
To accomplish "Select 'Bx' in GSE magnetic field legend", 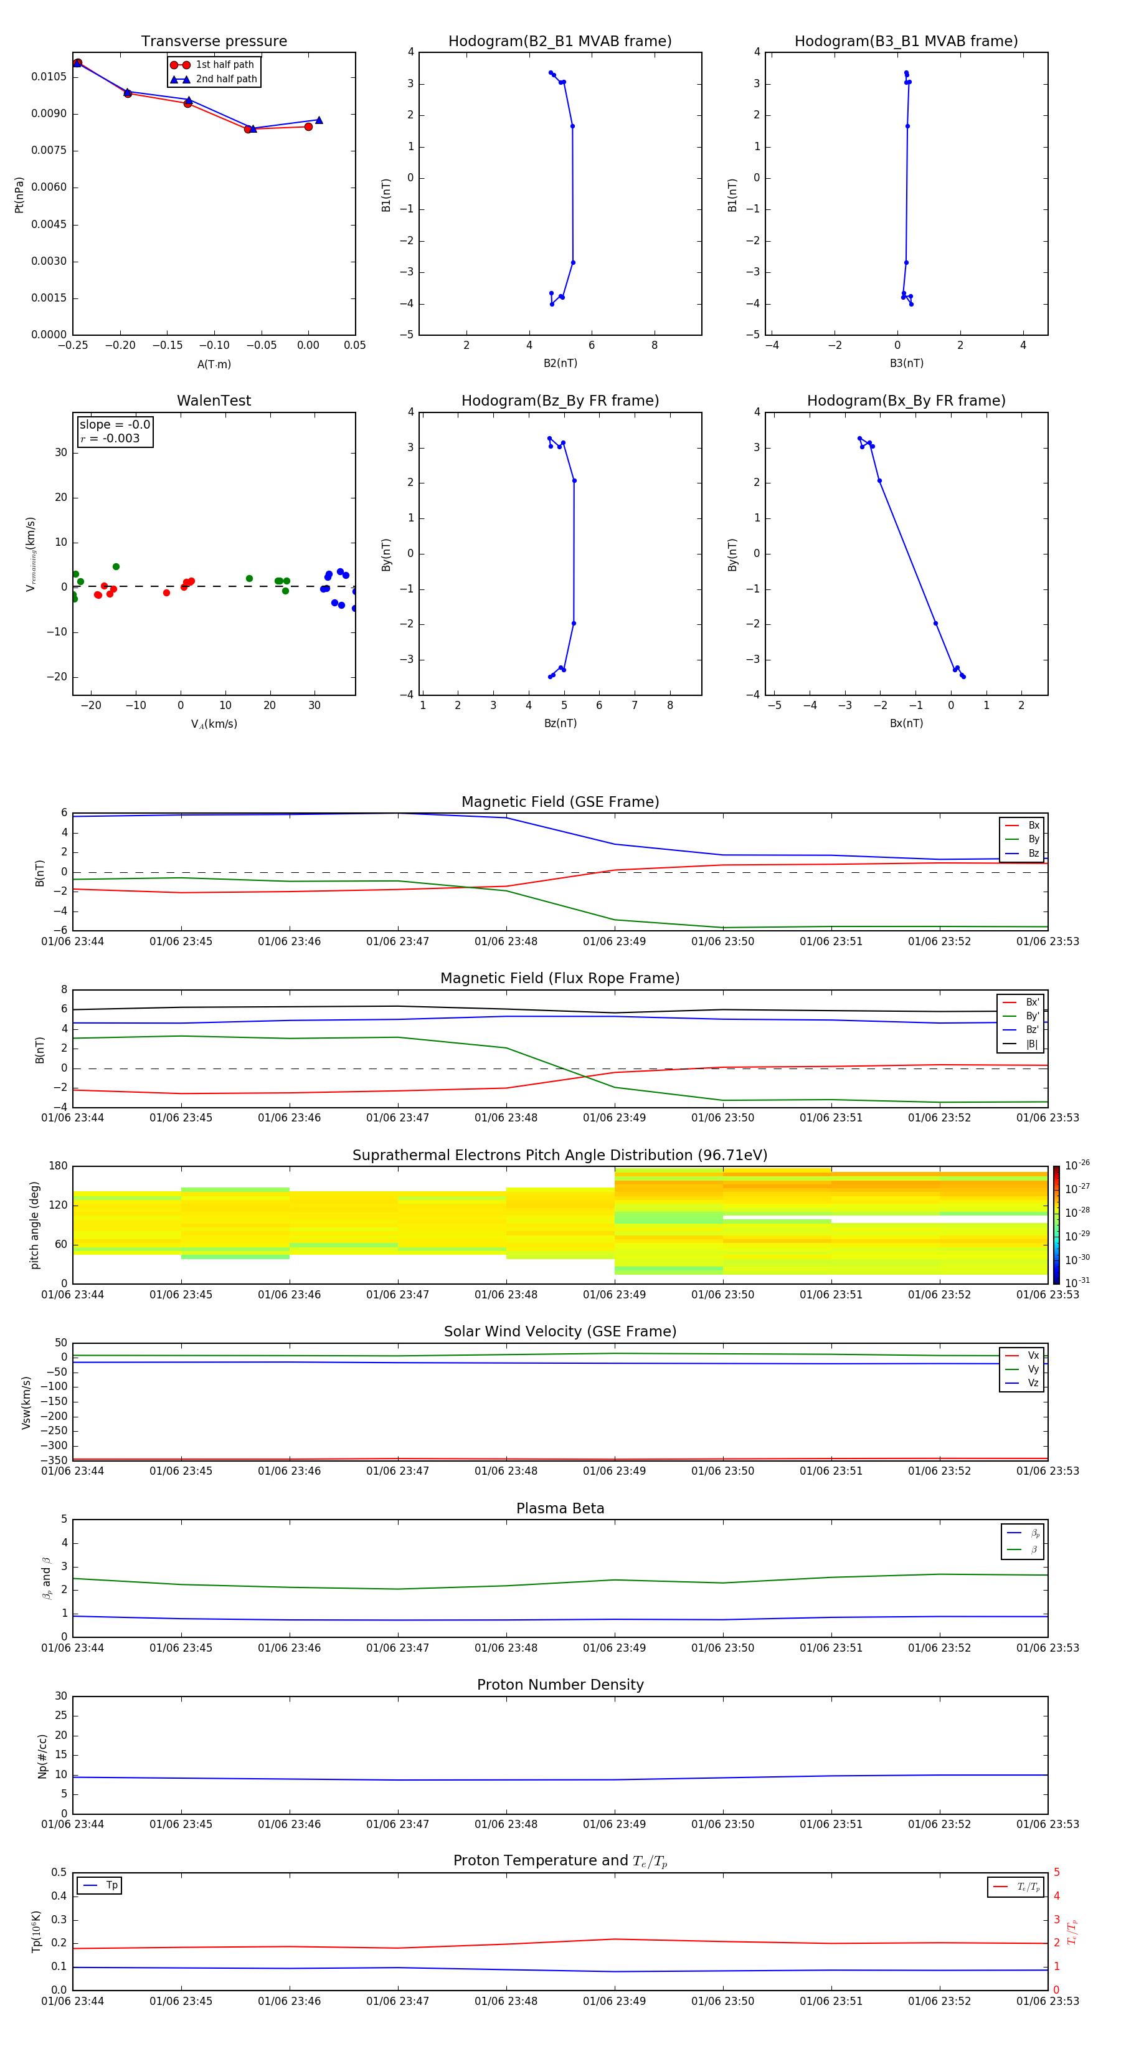I will point(1022,826).
